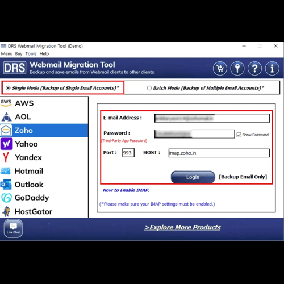Select the Yandex text entry

pyautogui.click(x=28, y=157)
